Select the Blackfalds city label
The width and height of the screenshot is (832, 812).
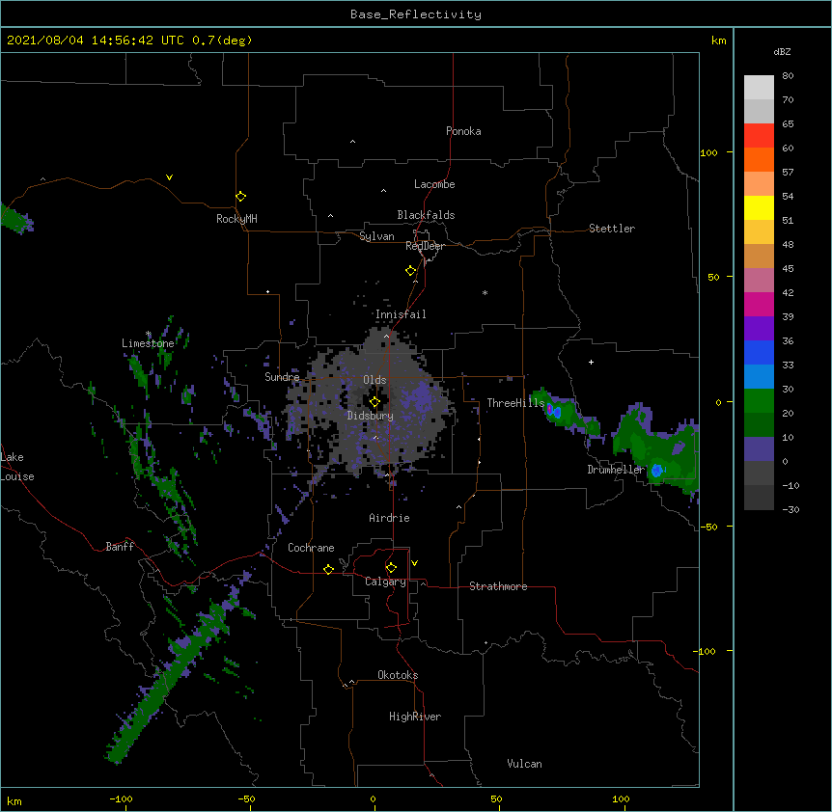[x=426, y=215]
